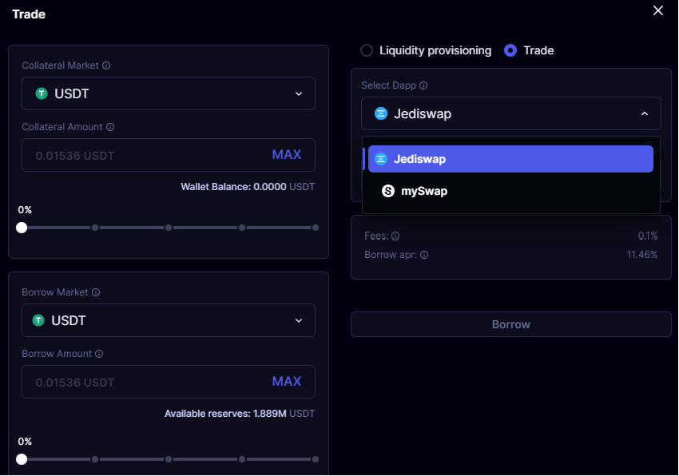Click the collateral slider handle at 0%

[22, 228]
